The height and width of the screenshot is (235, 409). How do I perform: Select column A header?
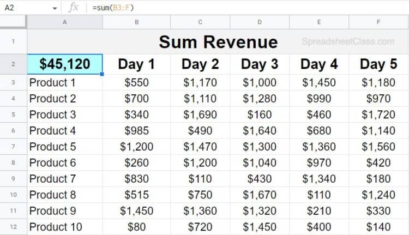[x=65, y=22]
